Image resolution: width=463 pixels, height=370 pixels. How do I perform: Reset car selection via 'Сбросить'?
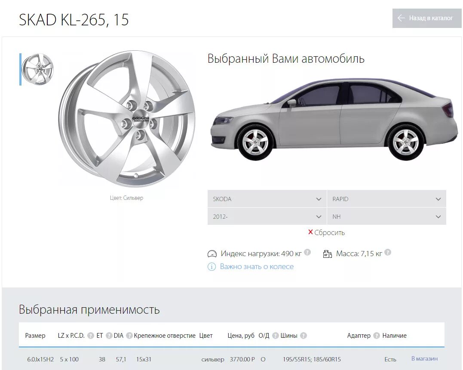point(329,232)
